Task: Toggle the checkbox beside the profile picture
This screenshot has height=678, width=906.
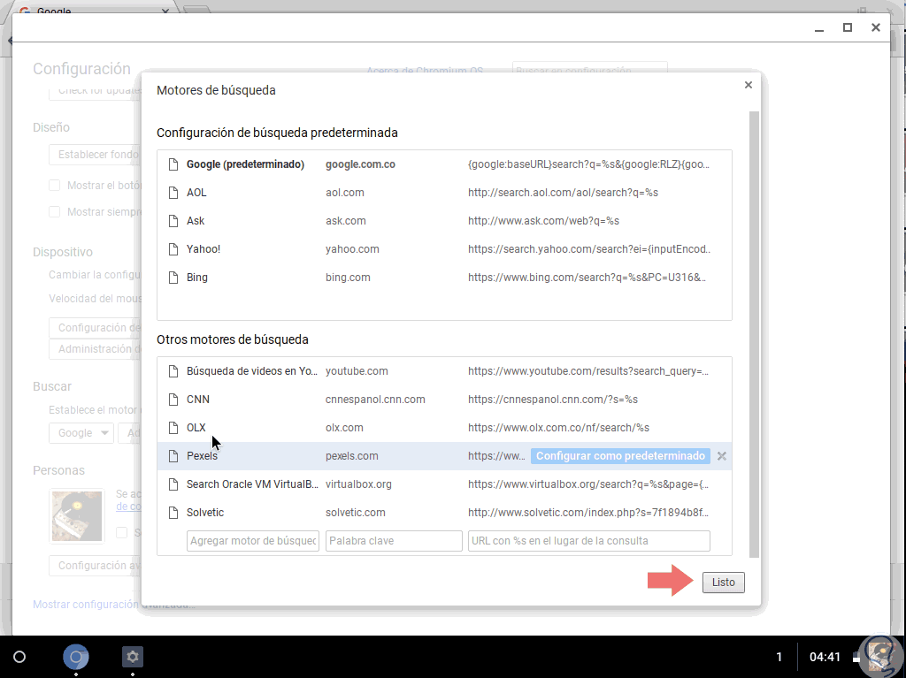Action: pyautogui.click(x=121, y=532)
